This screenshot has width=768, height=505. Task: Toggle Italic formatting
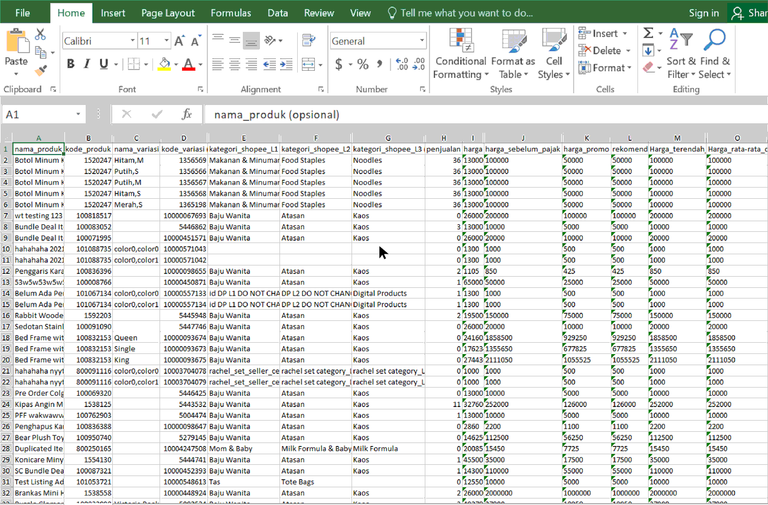click(x=87, y=64)
